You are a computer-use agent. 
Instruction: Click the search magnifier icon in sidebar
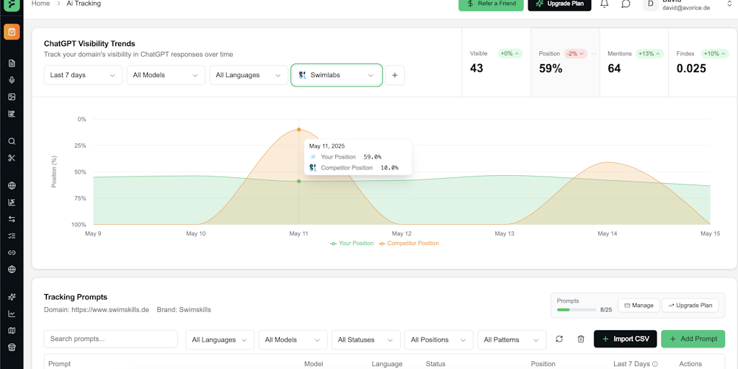[12, 141]
